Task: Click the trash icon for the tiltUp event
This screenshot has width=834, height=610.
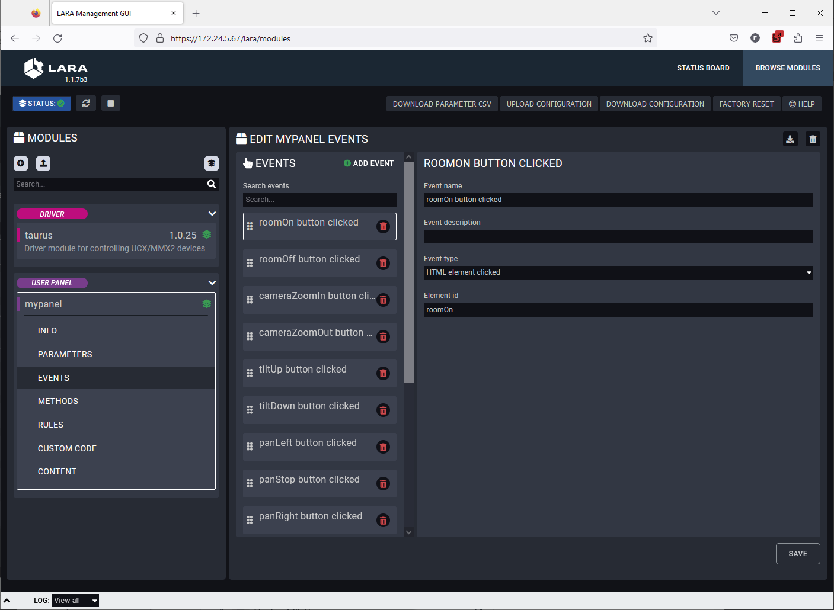Action: point(384,374)
